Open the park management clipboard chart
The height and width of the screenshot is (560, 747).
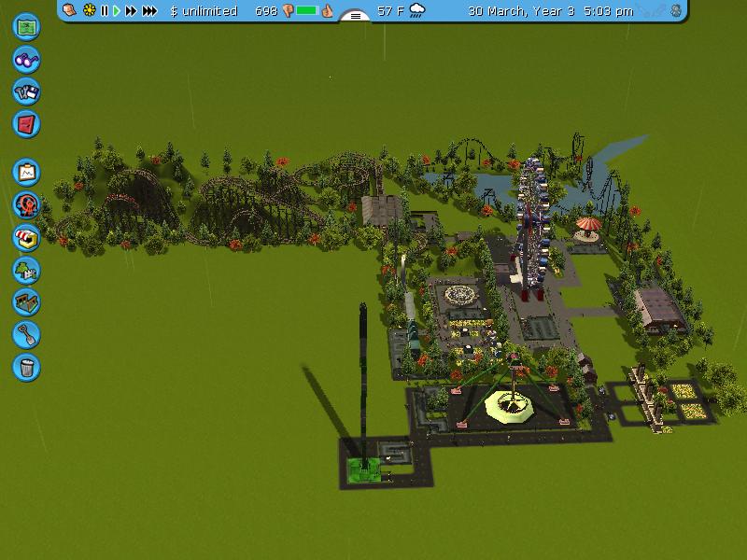[x=26, y=172]
